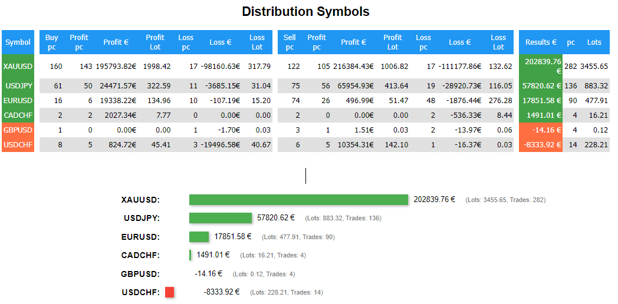Select the orange USDCHF cell in the table
Screen dimensions: 618x304
coord(18,145)
